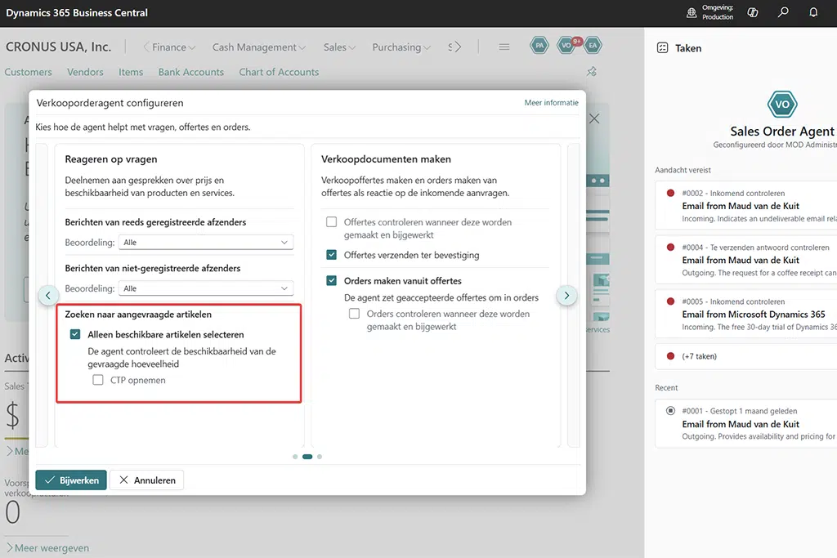Expand the Finance menu
Image resolution: width=837 pixels, height=558 pixels.
pos(173,47)
